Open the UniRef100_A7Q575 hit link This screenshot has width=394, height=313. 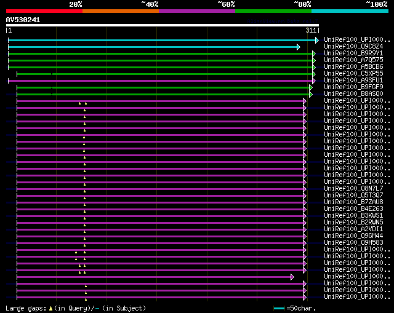pyautogui.click(x=353, y=60)
